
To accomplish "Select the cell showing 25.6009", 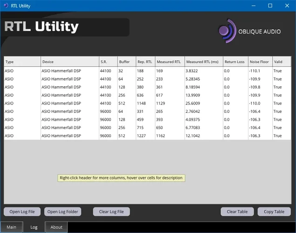I will pos(204,103).
